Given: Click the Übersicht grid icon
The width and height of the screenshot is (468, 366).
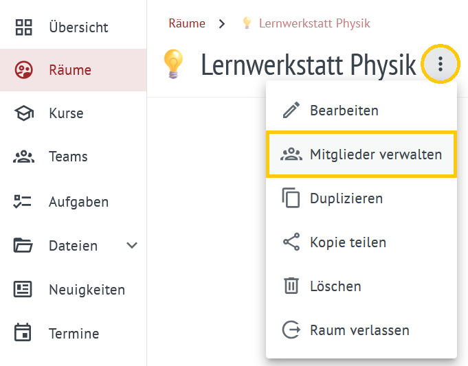Looking at the screenshot, I should pos(23,27).
